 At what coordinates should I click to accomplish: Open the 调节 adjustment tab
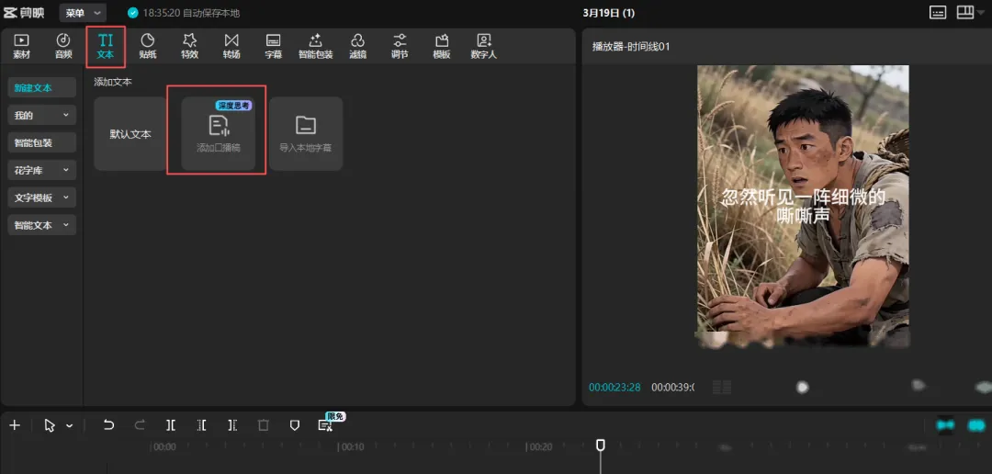tap(400, 47)
